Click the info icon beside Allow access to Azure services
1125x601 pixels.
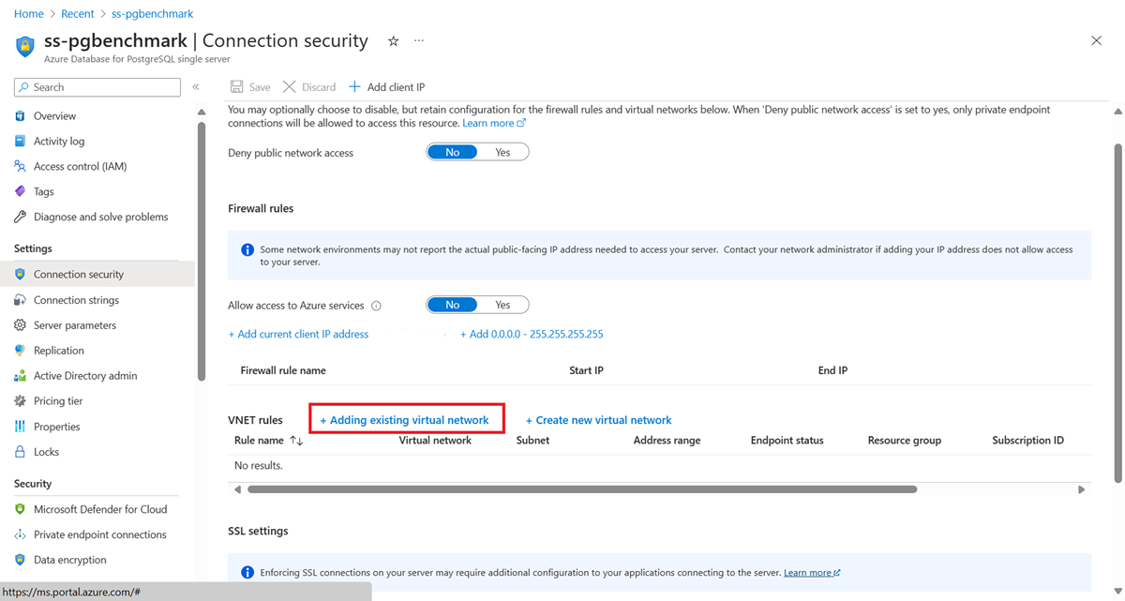(x=376, y=306)
